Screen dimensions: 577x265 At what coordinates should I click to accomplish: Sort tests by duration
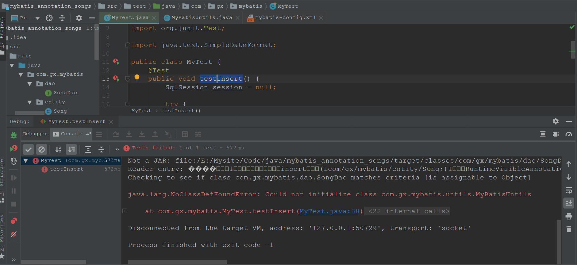click(x=71, y=149)
